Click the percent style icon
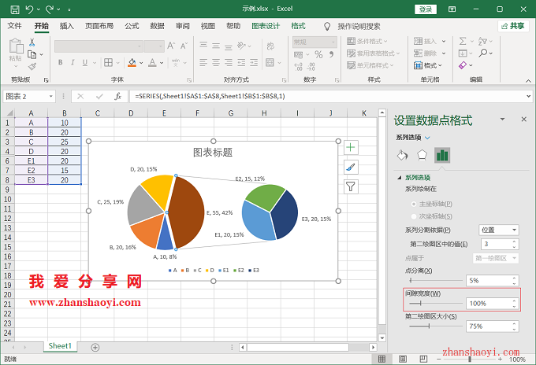Screen dimensions: 536x365 (318, 54)
